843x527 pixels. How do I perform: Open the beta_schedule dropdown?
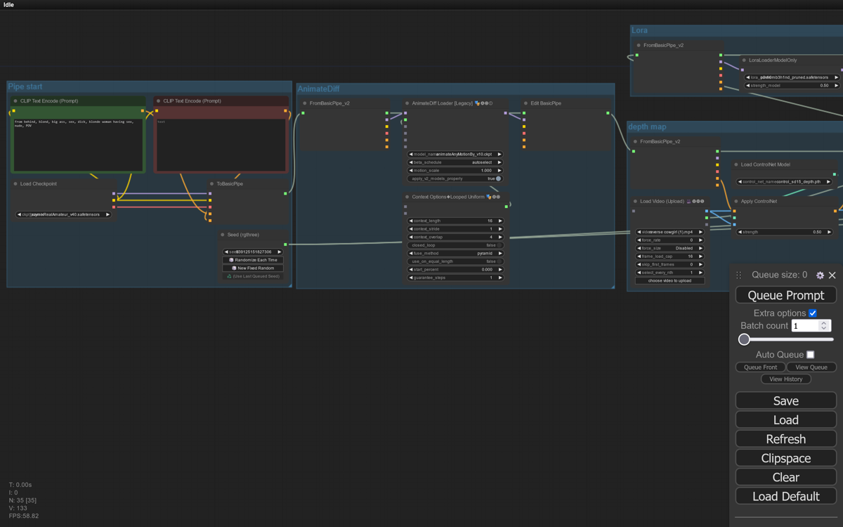(455, 162)
